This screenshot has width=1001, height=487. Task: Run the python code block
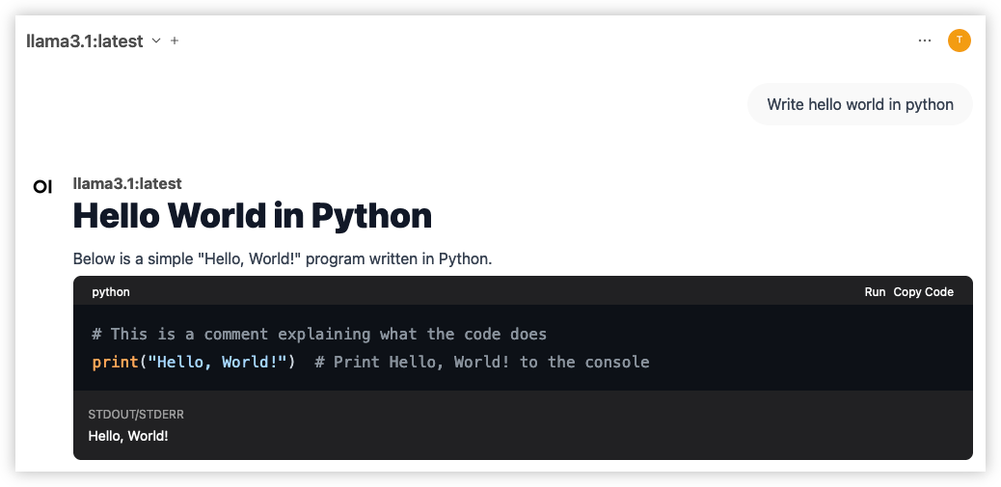(x=875, y=291)
